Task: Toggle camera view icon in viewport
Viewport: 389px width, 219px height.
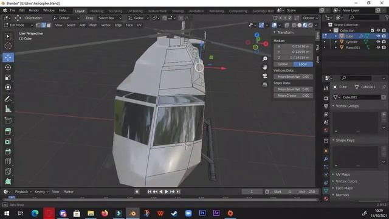Action: (x=265, y=75)
